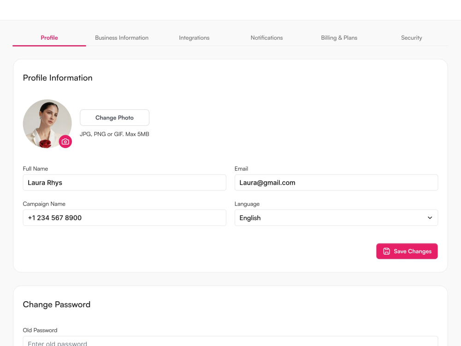Image resolution: width=461 pixels, height=346 pixels.
Task: Click the profile photo thumbnail
Action: click(x=47, y=124)
